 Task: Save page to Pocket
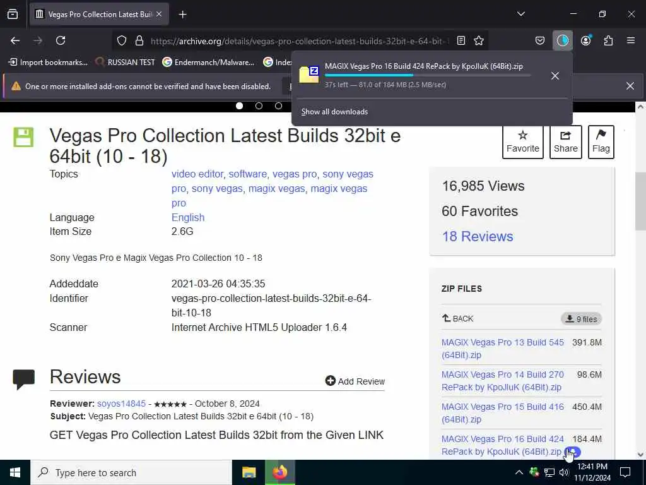540,40
